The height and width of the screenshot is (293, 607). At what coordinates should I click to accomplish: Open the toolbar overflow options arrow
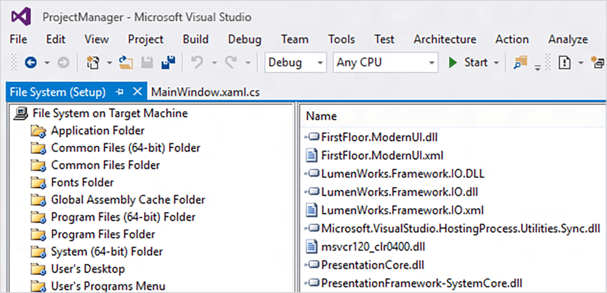pyautogui.click(x=538, y=68)
